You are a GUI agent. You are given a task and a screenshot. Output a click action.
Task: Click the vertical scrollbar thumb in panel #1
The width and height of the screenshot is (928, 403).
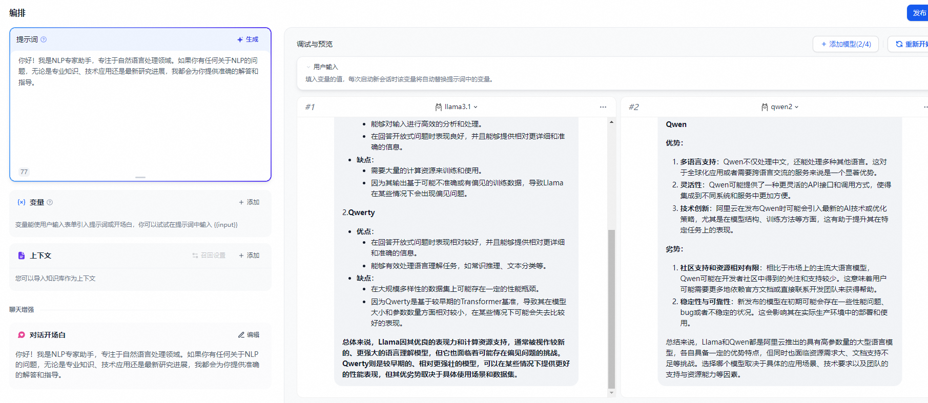tap(611, 309)
